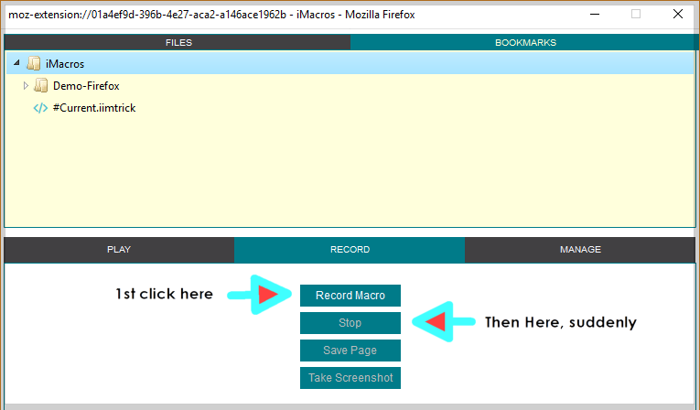
Task: Collapse the iMacros root folder arrow
Action: pos(16,63)
